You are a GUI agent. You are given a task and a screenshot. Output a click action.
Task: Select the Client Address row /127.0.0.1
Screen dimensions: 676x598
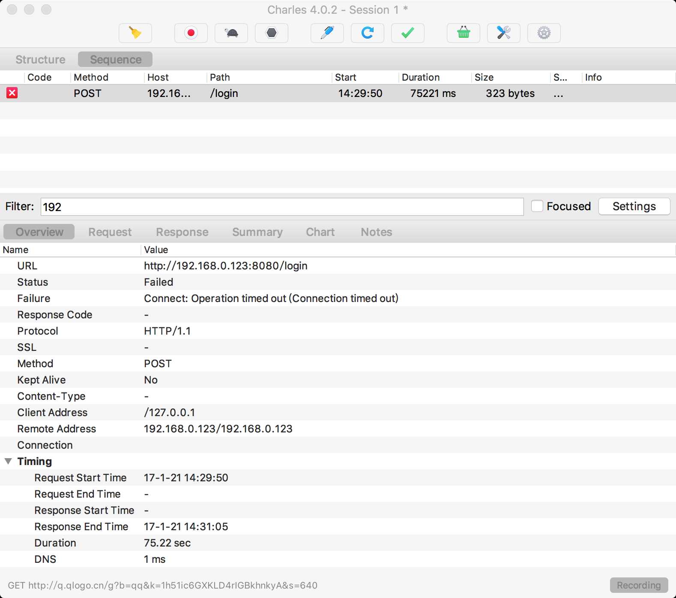[338, 412]
